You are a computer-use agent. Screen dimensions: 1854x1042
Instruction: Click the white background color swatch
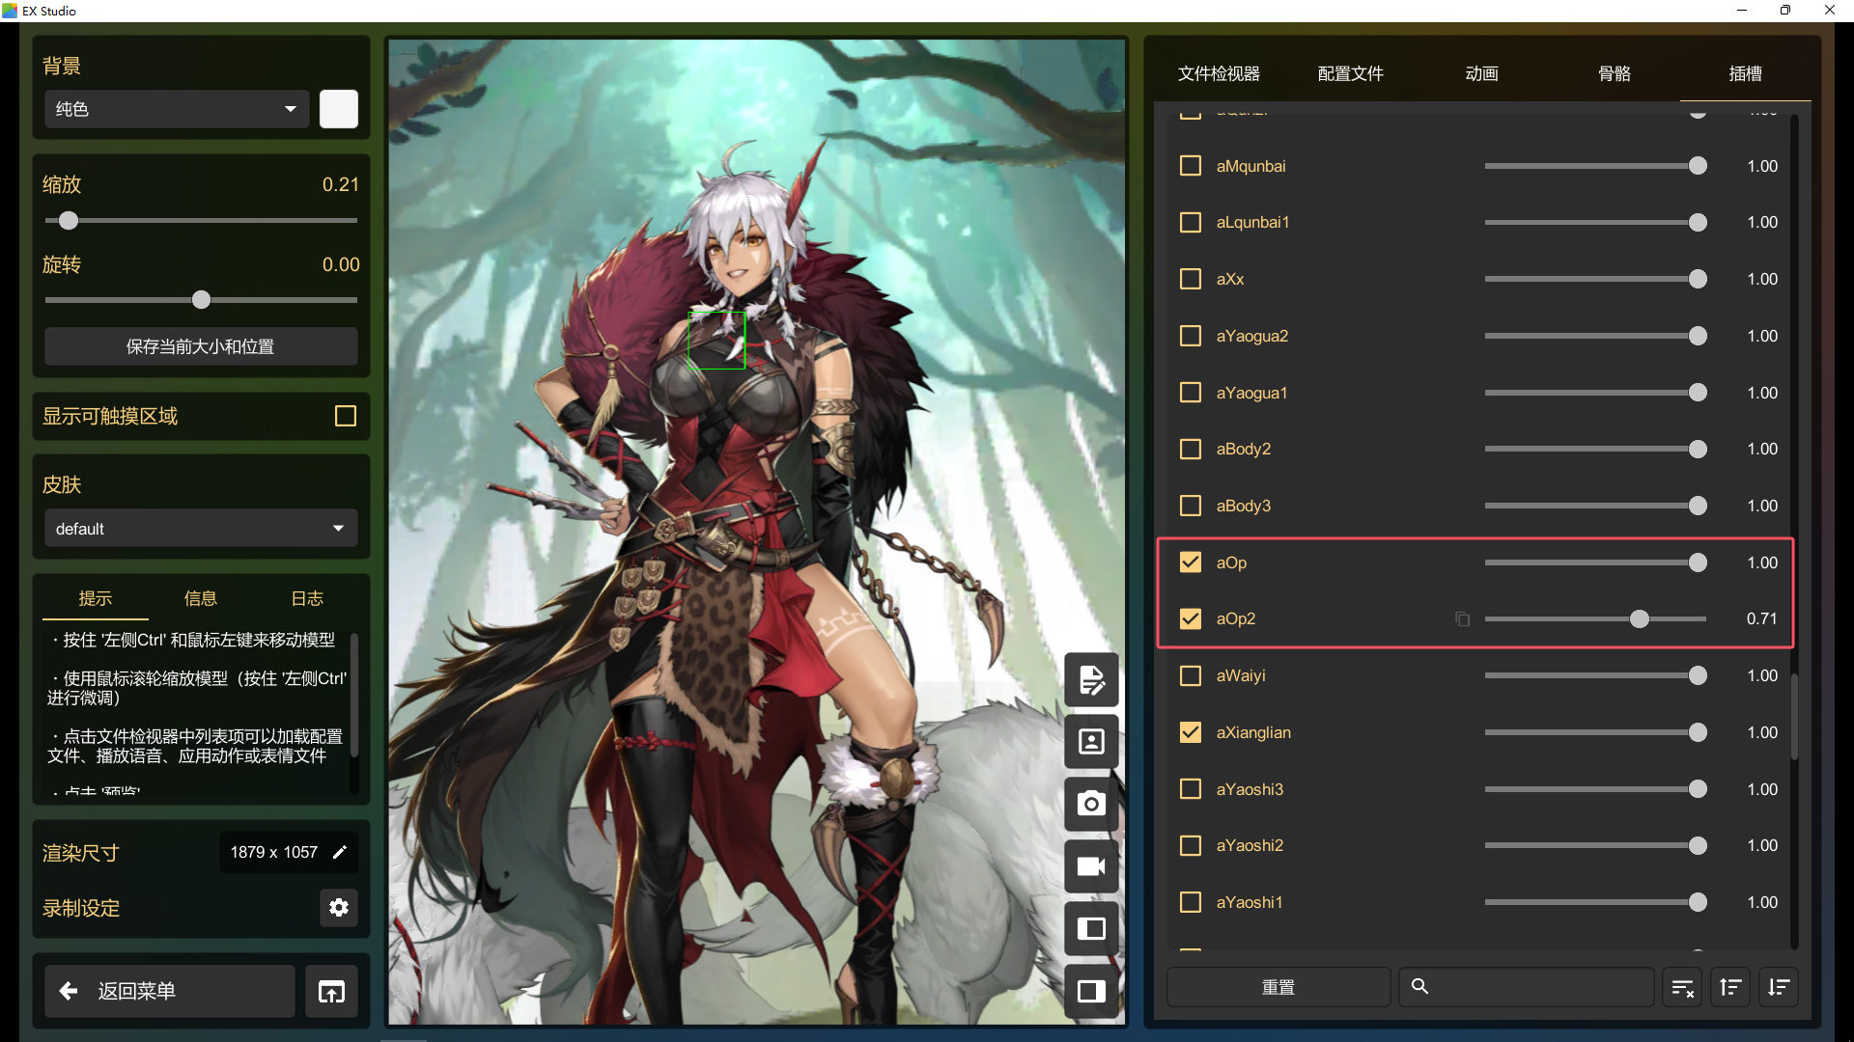point(339,109)
